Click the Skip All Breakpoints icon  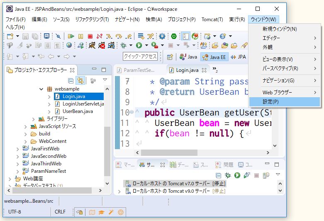(x=58, y=37)
